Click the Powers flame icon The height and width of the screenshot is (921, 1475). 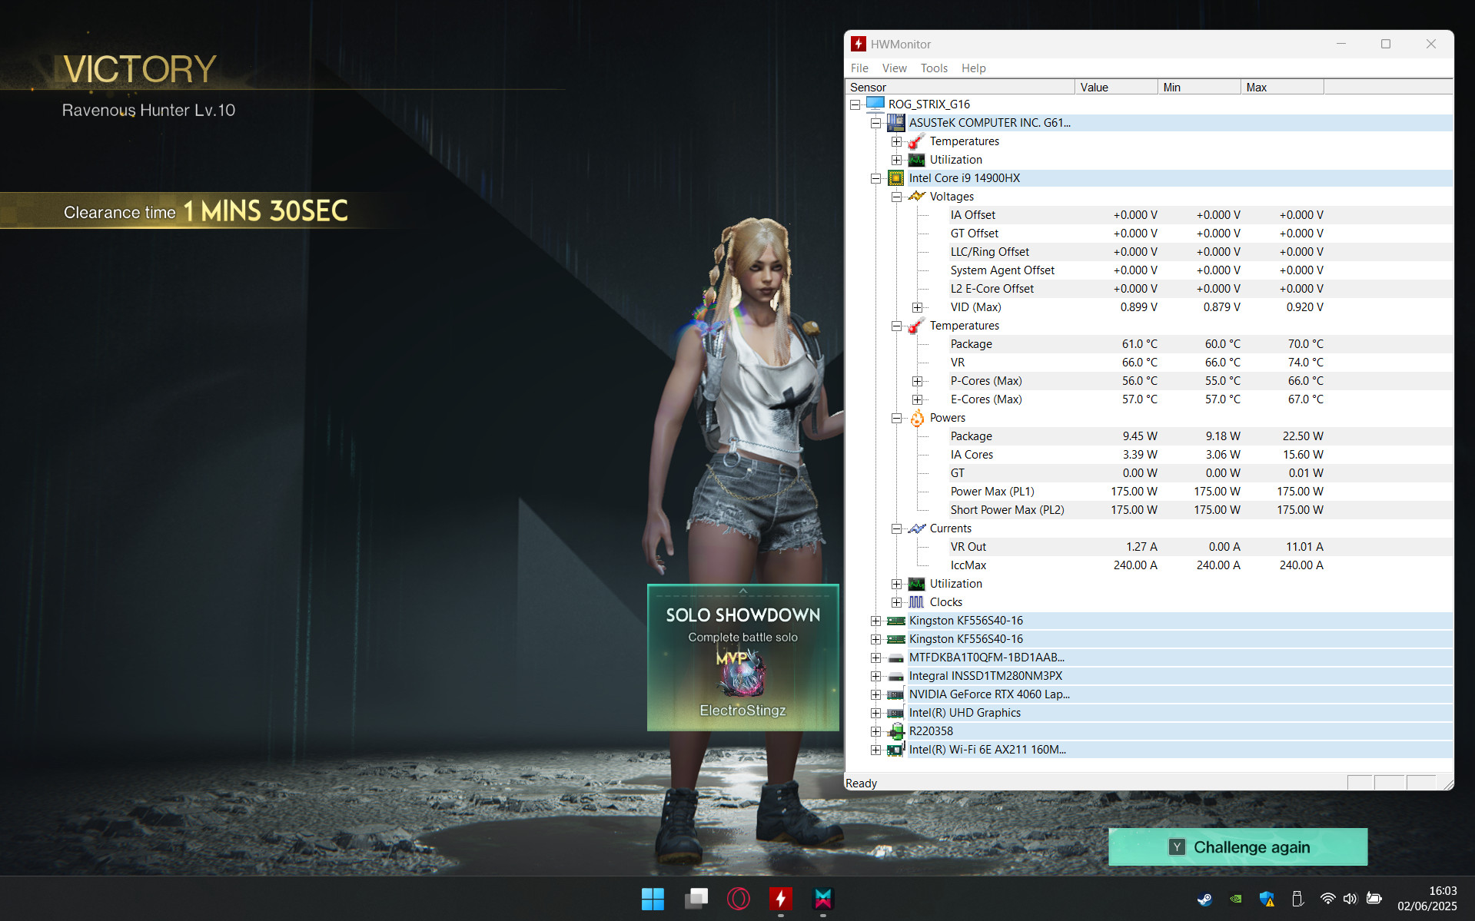(x=917, y=418)
